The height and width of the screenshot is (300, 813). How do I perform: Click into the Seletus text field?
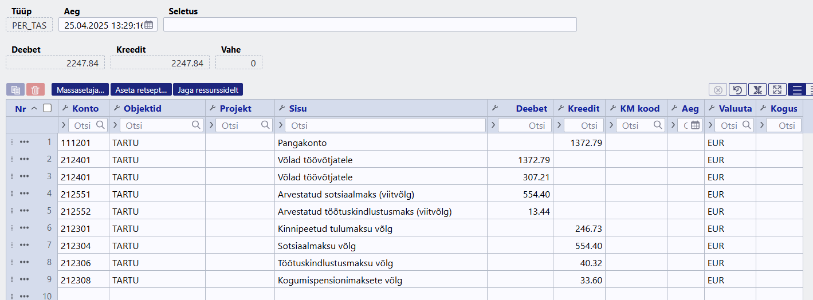pyautogui.click(x=370, y=25)
